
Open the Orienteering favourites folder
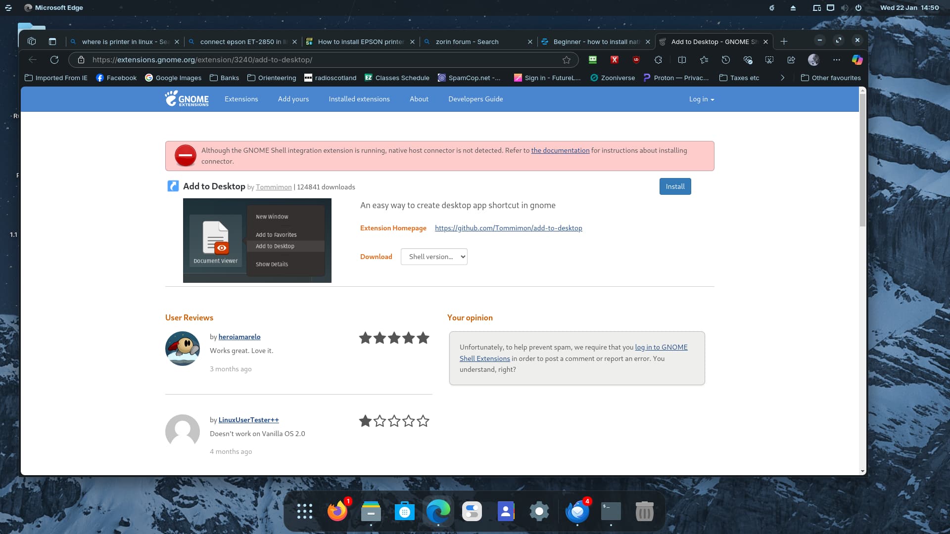pyautogui.click(x=272, y=78)
